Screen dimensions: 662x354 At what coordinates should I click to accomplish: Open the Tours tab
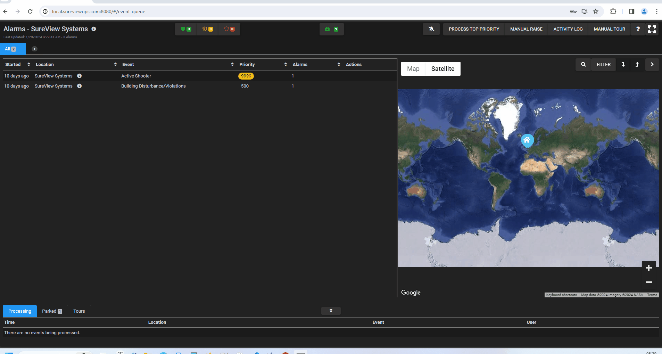[79, 311]
